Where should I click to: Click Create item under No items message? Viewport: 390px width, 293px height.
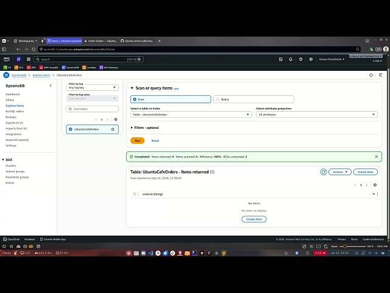point(254,219)
